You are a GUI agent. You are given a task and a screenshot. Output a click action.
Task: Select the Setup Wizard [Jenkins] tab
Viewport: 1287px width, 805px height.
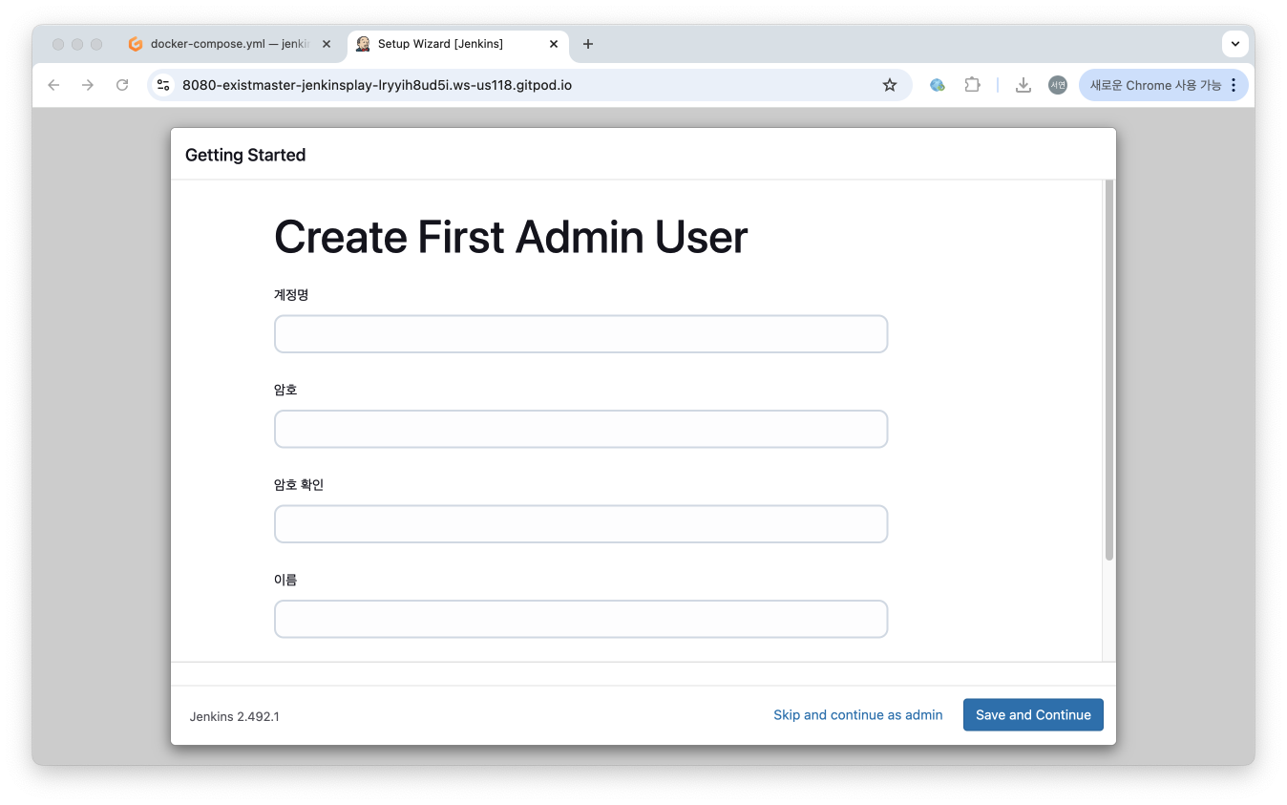(458, 44)
